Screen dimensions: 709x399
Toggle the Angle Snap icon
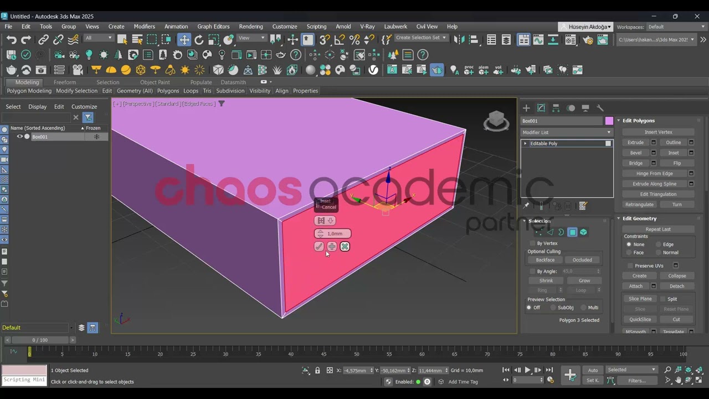(x=340, y=39)
